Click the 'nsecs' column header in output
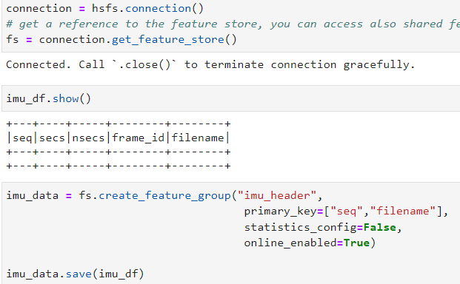This screenshot has width=460, height=284. [88, 138]
